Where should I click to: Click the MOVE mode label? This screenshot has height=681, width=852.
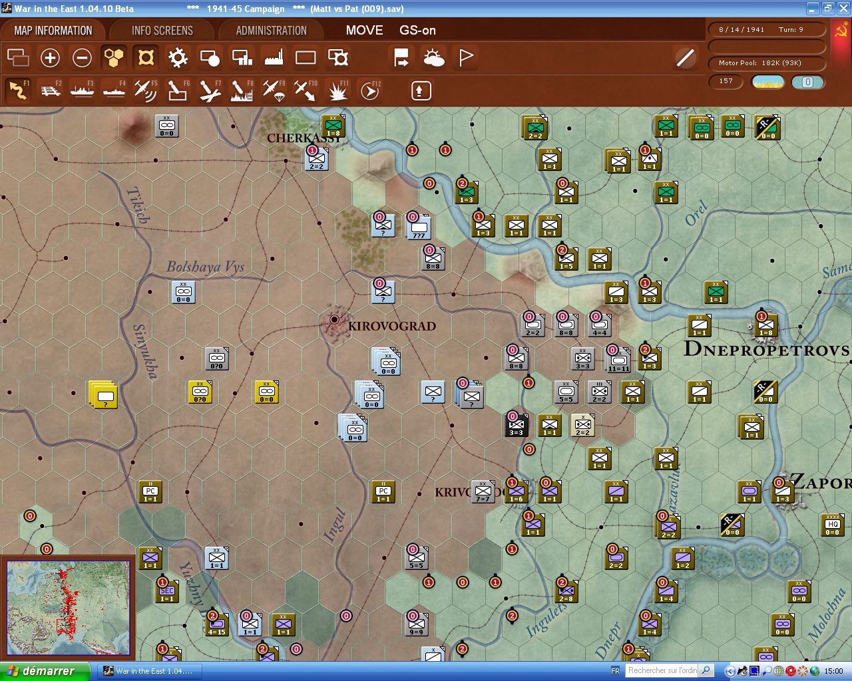click(x=365, y=31)
